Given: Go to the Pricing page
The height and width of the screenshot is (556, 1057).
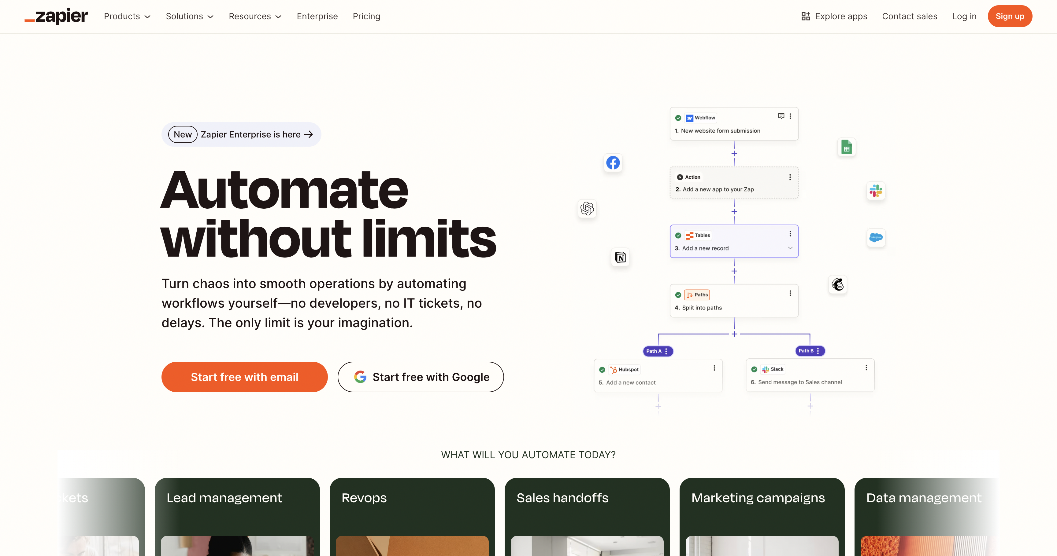Looking at the screenshot, I should click(x=366, y=16).
